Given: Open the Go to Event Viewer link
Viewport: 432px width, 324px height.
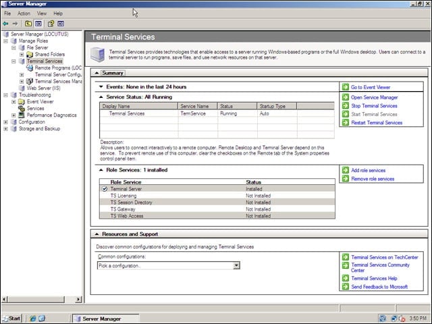Looking at the screenshot, I should pos(371,87).
